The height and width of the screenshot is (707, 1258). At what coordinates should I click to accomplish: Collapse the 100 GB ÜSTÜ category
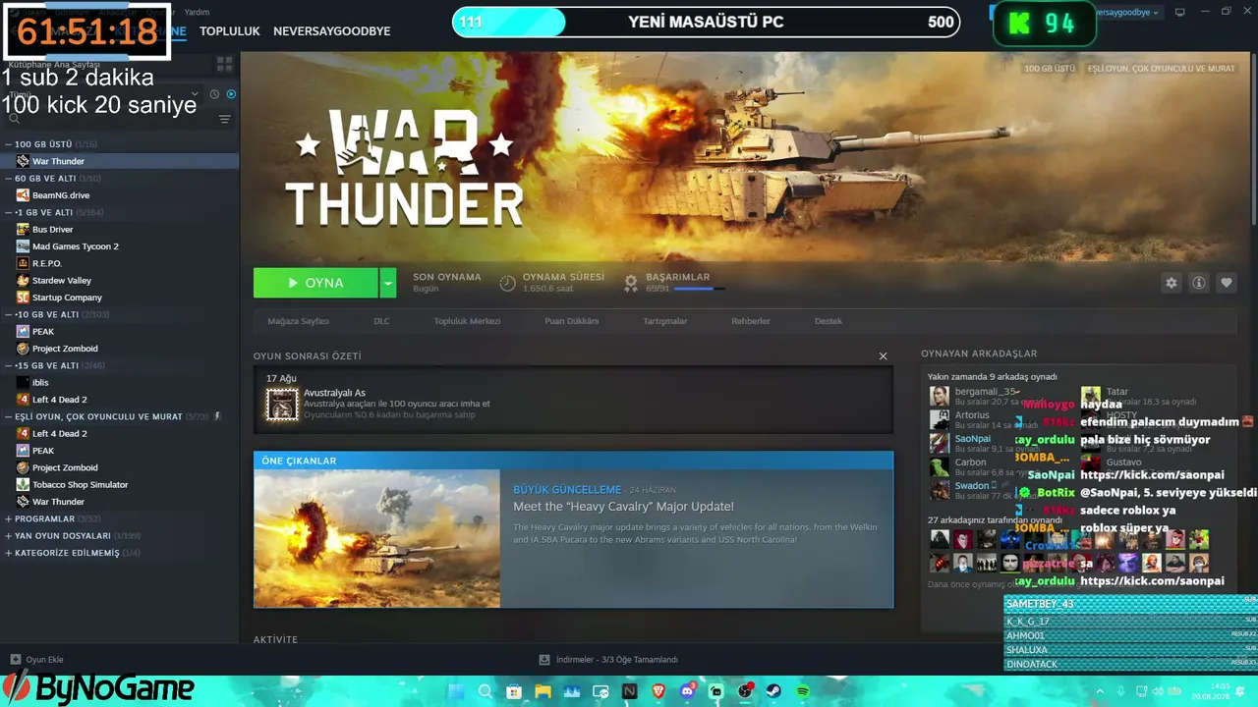pyautogui.click(x=9, y=144)
